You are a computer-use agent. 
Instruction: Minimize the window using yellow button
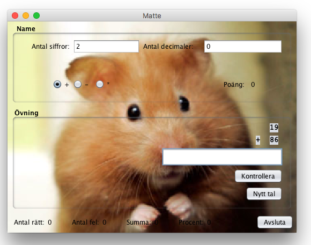pyautogui.click(x=26, y=16)
